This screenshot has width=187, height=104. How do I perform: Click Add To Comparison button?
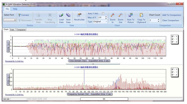tap(172, 15)
